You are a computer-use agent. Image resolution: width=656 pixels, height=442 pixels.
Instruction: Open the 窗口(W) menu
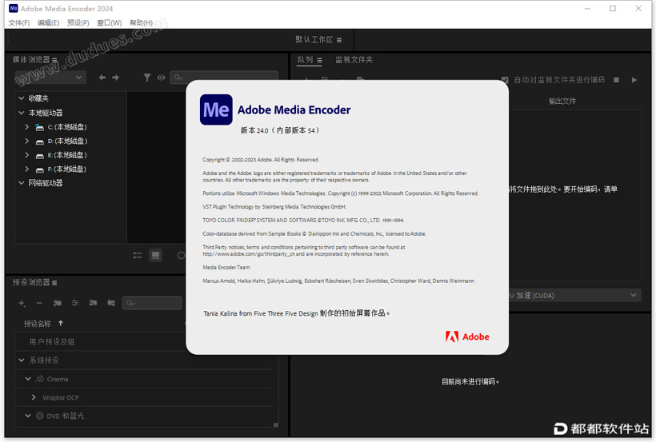109,22
